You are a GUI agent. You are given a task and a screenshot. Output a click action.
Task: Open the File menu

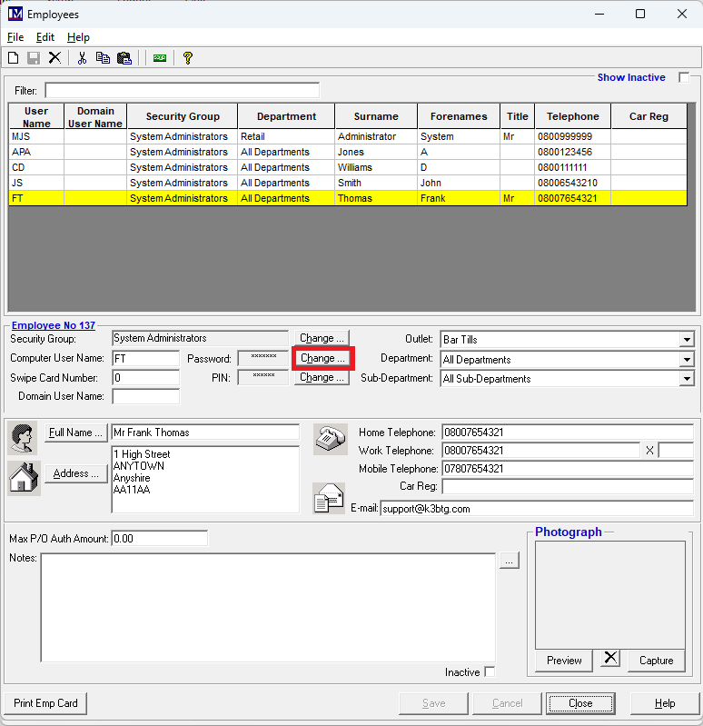(x=15, y=37)
